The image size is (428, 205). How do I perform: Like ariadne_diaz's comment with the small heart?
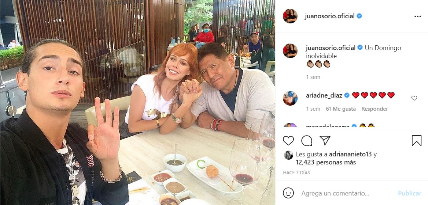tap(414, 98)
